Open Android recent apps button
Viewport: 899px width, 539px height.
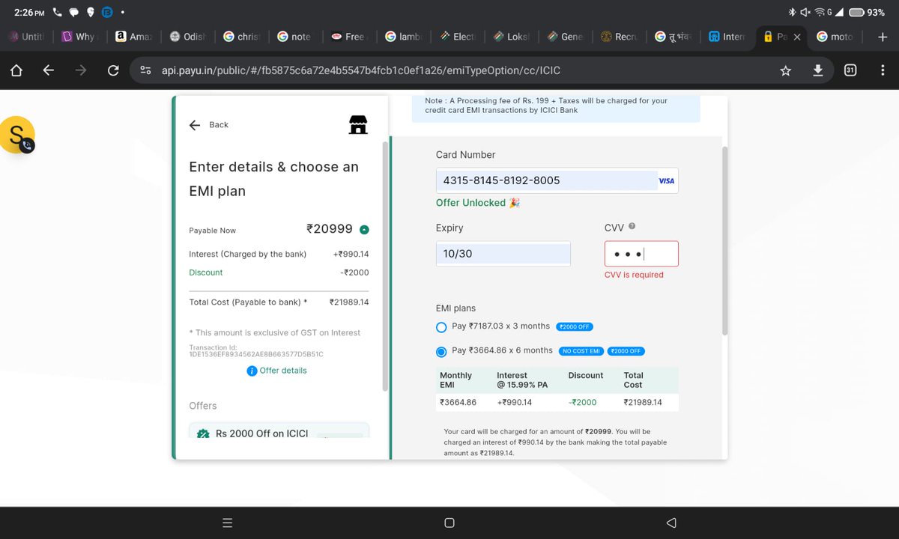pos(228,523)
